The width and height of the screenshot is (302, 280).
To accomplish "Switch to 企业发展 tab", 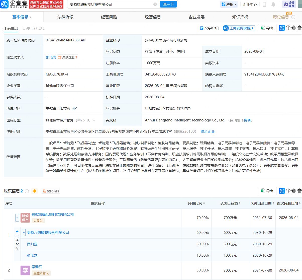I will (x=196, y=17).
